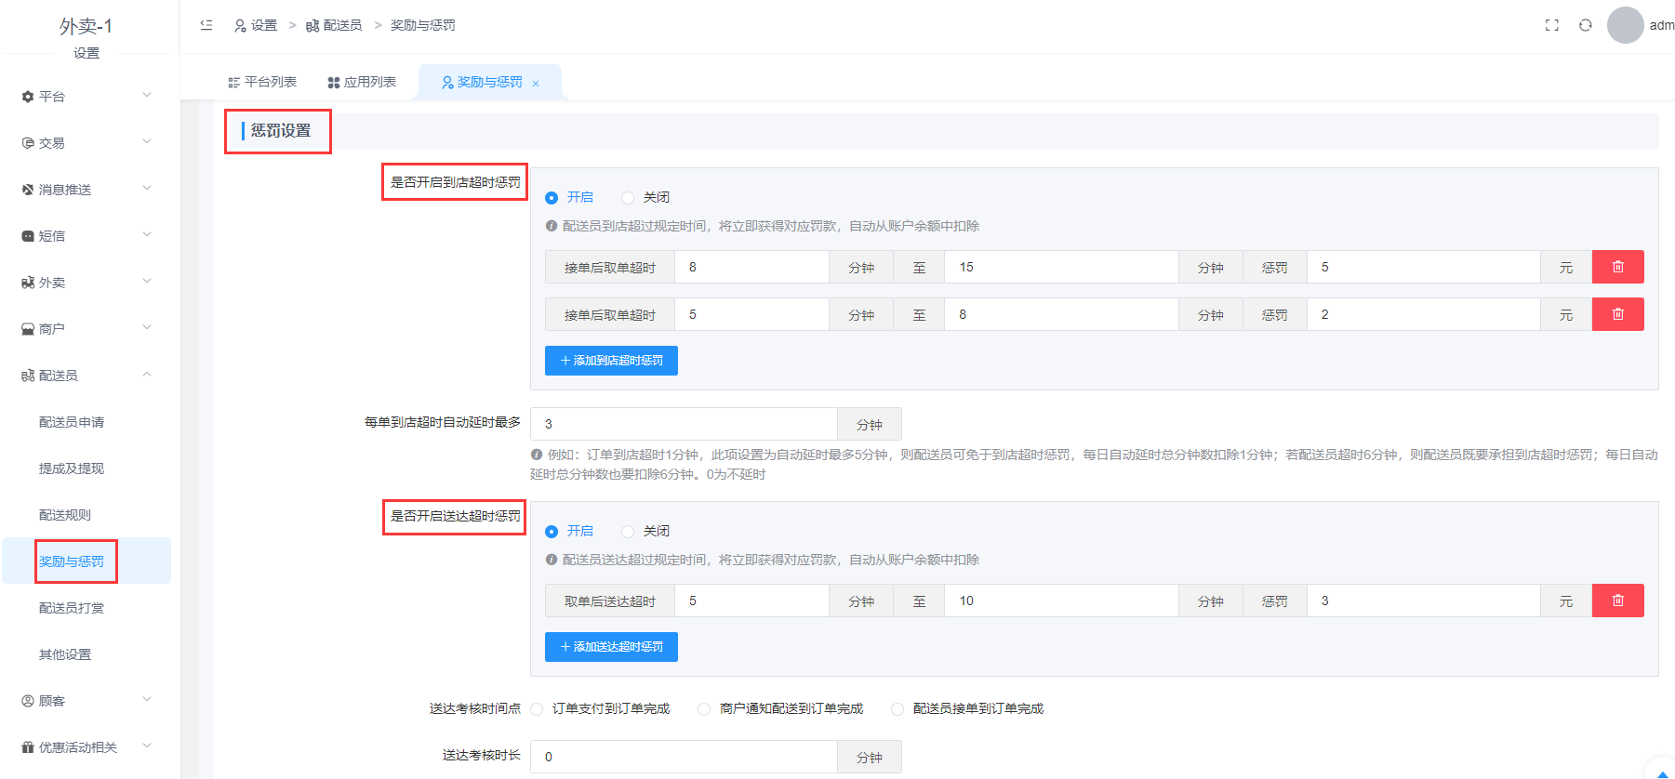Viewport: 1675px width, 779px height.
Task: Edit first row start time 8 field
Action: (x=751, y=267)
